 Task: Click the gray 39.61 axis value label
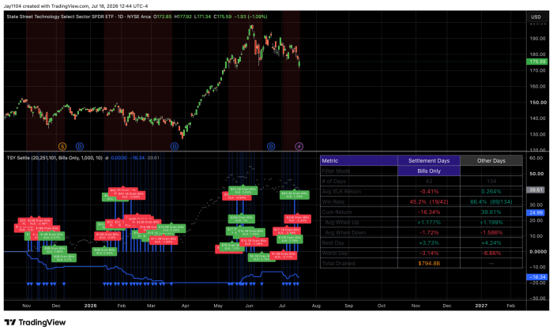pyautogui.click(x=536, y=190)
